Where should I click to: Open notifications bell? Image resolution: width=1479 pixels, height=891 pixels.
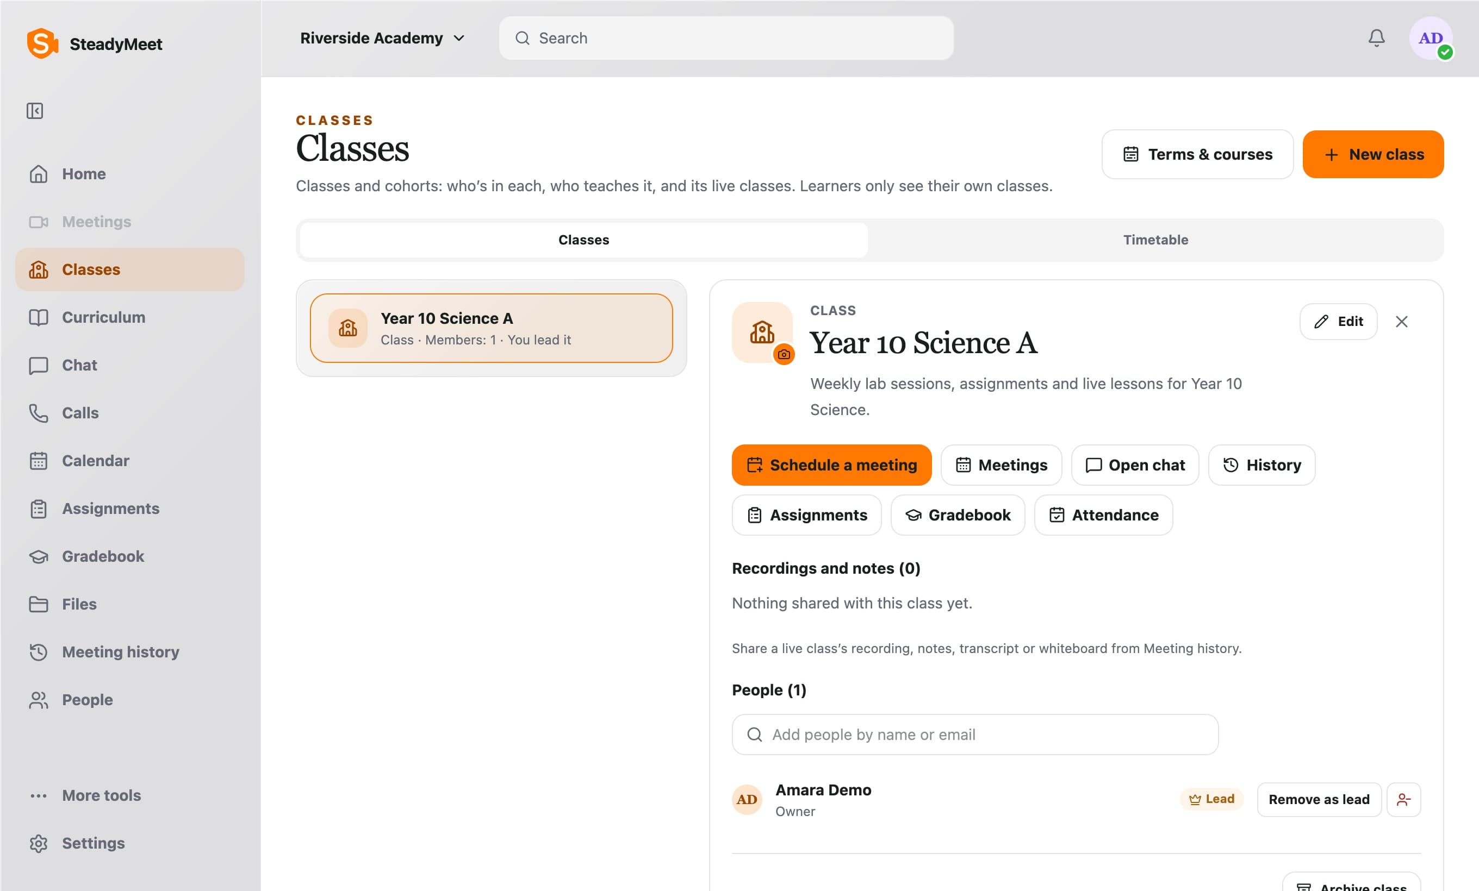(1376, 39)
